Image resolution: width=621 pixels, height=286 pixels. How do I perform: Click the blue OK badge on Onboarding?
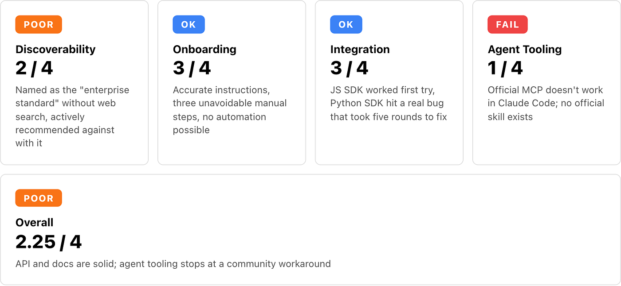click(x=189, y=24)
